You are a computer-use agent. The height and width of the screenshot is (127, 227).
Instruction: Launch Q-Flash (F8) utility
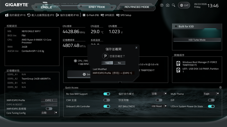pos(91,15)
